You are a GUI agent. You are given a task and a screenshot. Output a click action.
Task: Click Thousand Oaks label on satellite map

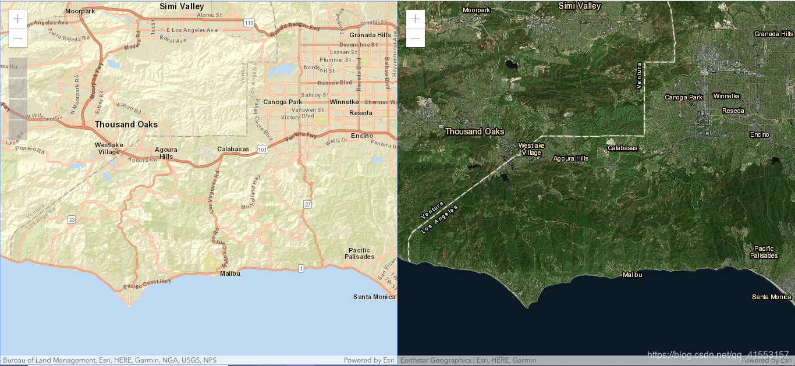click(x=475, y=132)
